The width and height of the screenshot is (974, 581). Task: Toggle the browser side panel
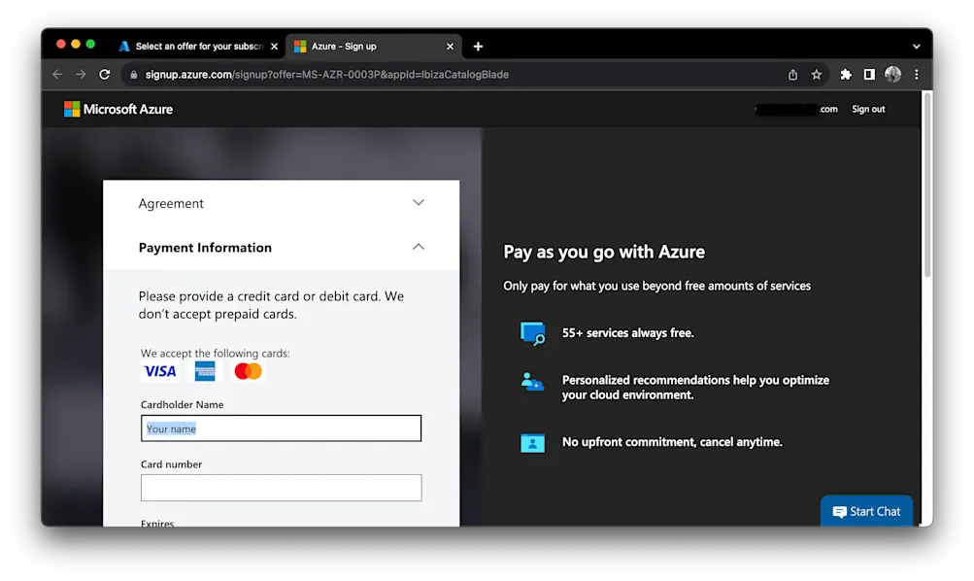[868, 74]
